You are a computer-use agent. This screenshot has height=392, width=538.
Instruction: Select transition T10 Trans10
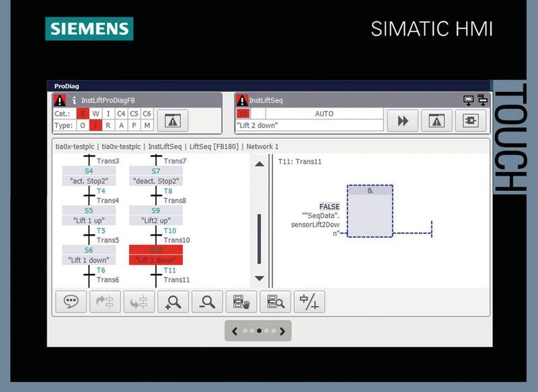coord(171,236)
